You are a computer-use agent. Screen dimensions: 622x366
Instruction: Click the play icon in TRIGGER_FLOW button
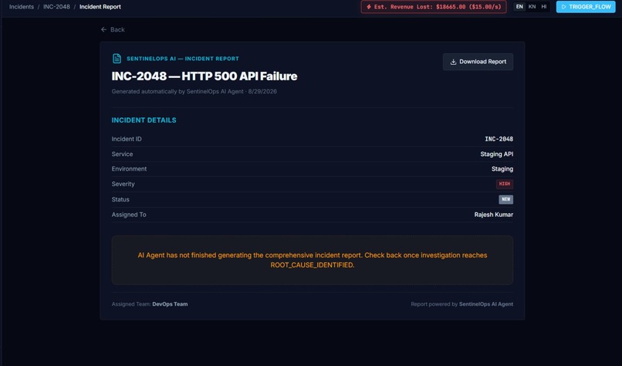pos(563,7)
